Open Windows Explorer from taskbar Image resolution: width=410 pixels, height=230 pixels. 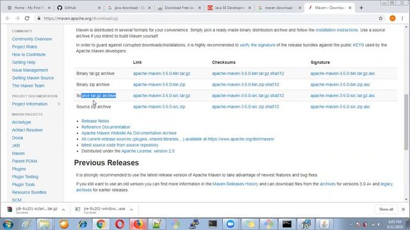tap(44, 224)
